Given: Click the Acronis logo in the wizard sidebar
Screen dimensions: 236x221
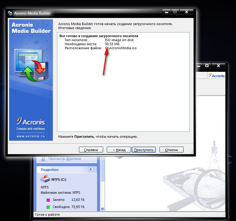Looking at the screenshot, I should 31,122.
